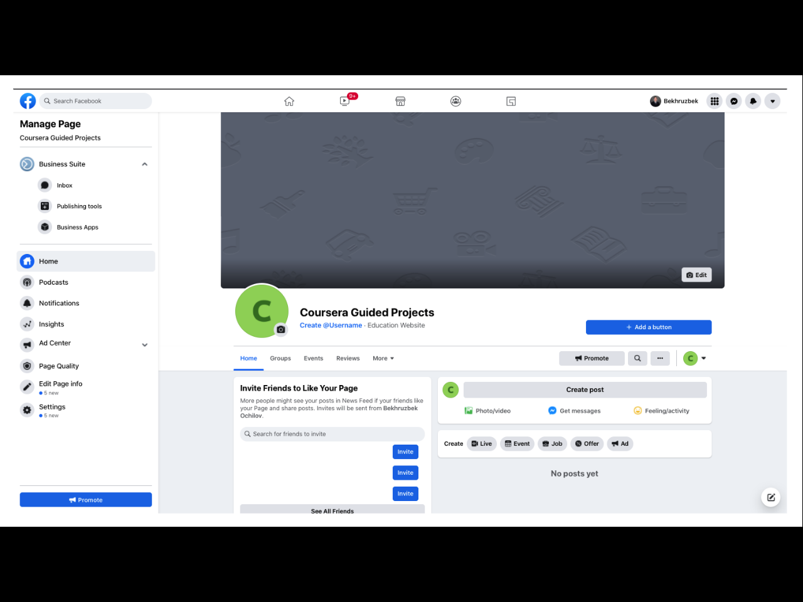This screenshot has width=803, height=602.
Task: Add Photo/video to a post
Action: coord(487,411)
